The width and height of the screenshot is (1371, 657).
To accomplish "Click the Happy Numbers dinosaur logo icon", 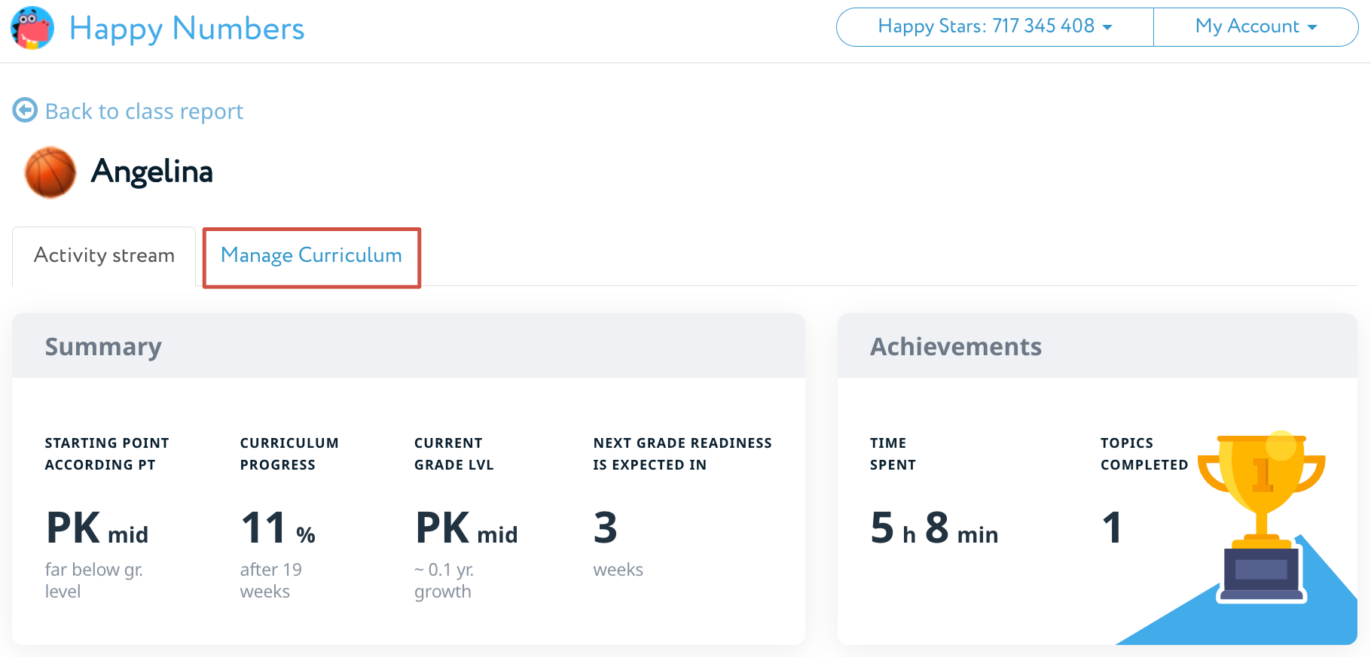I will coord(32,28).
